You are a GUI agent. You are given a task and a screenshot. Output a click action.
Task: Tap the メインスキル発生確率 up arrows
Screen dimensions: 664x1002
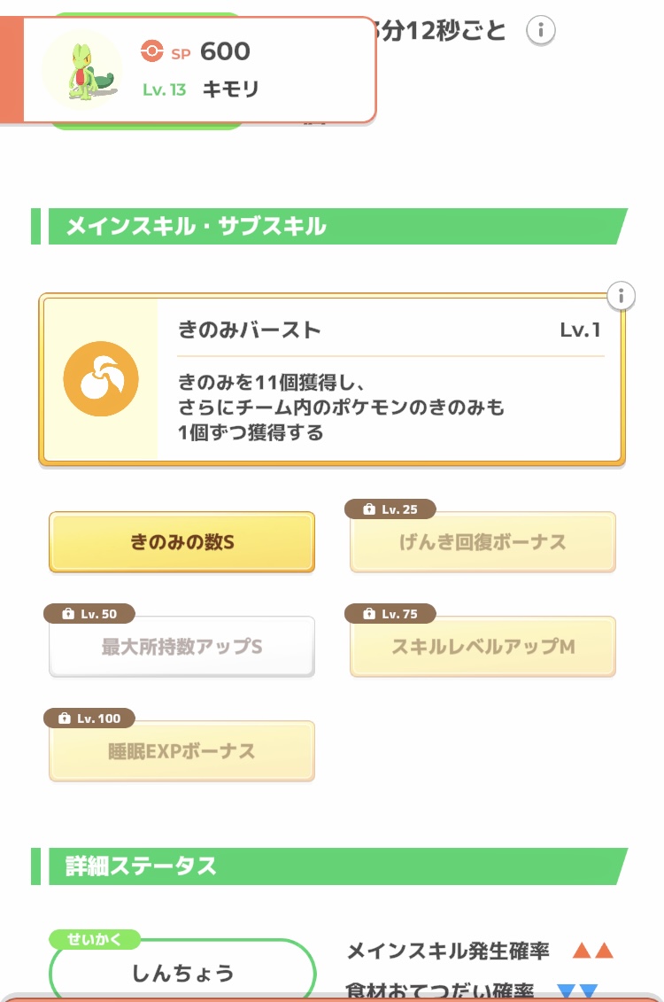click(x=592, y=951)
